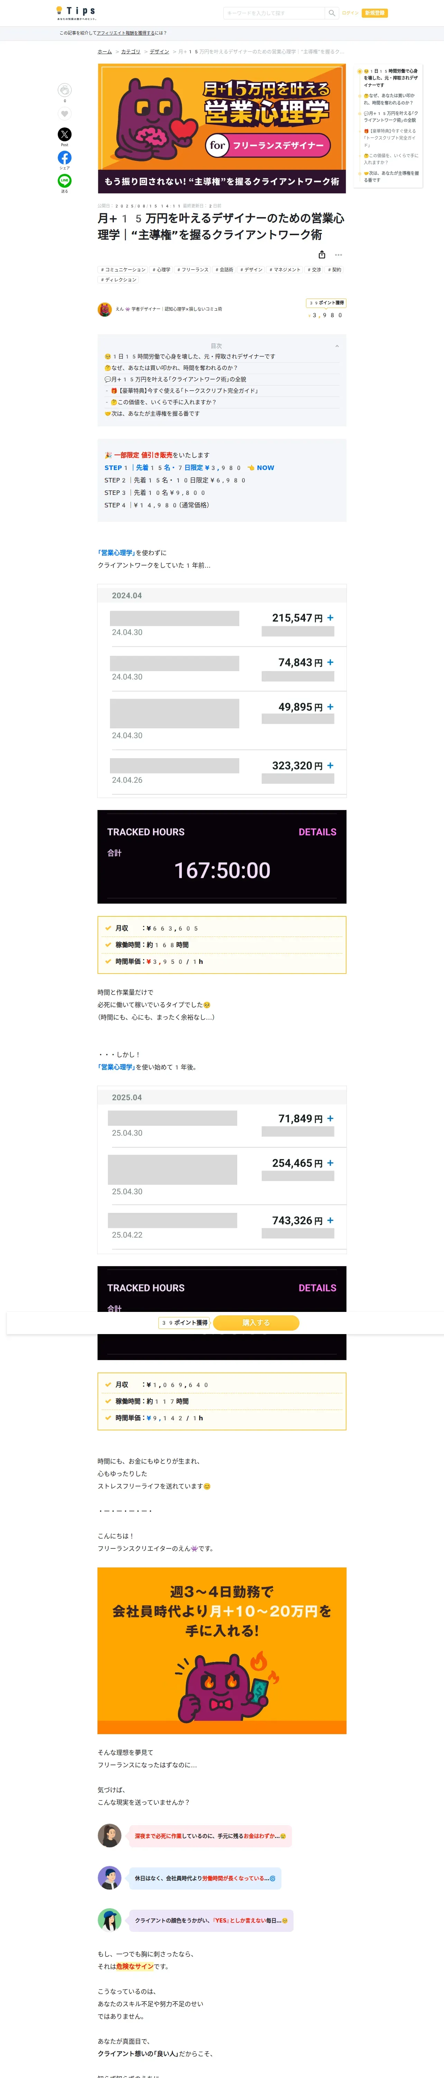Share the article on Facebook

tap(64, 157)
